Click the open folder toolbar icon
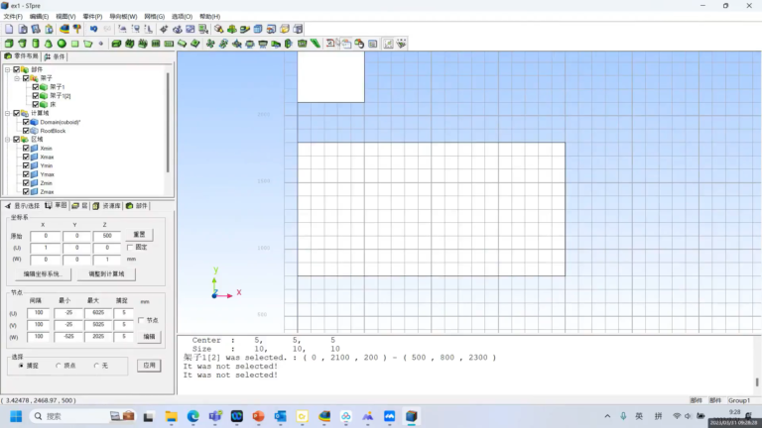This screenshot has height=428, width=762. point(285,29)
